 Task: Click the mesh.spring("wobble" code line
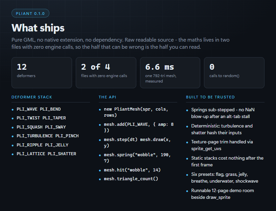pyautogui.click(x=137, y=158)
